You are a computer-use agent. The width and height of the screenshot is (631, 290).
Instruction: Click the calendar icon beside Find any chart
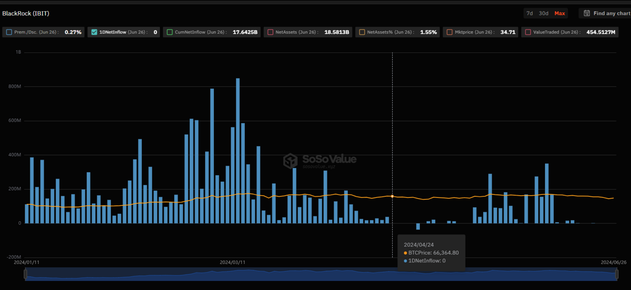(587, 13)
